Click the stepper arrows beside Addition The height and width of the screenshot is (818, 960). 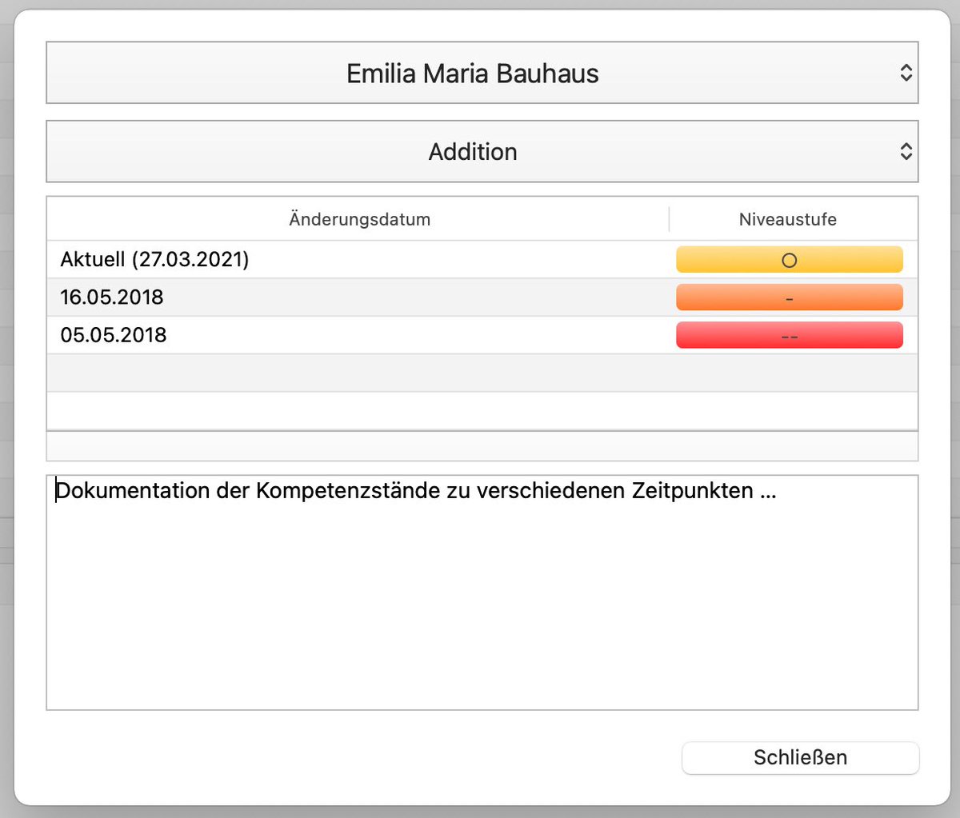coord(906,151)
